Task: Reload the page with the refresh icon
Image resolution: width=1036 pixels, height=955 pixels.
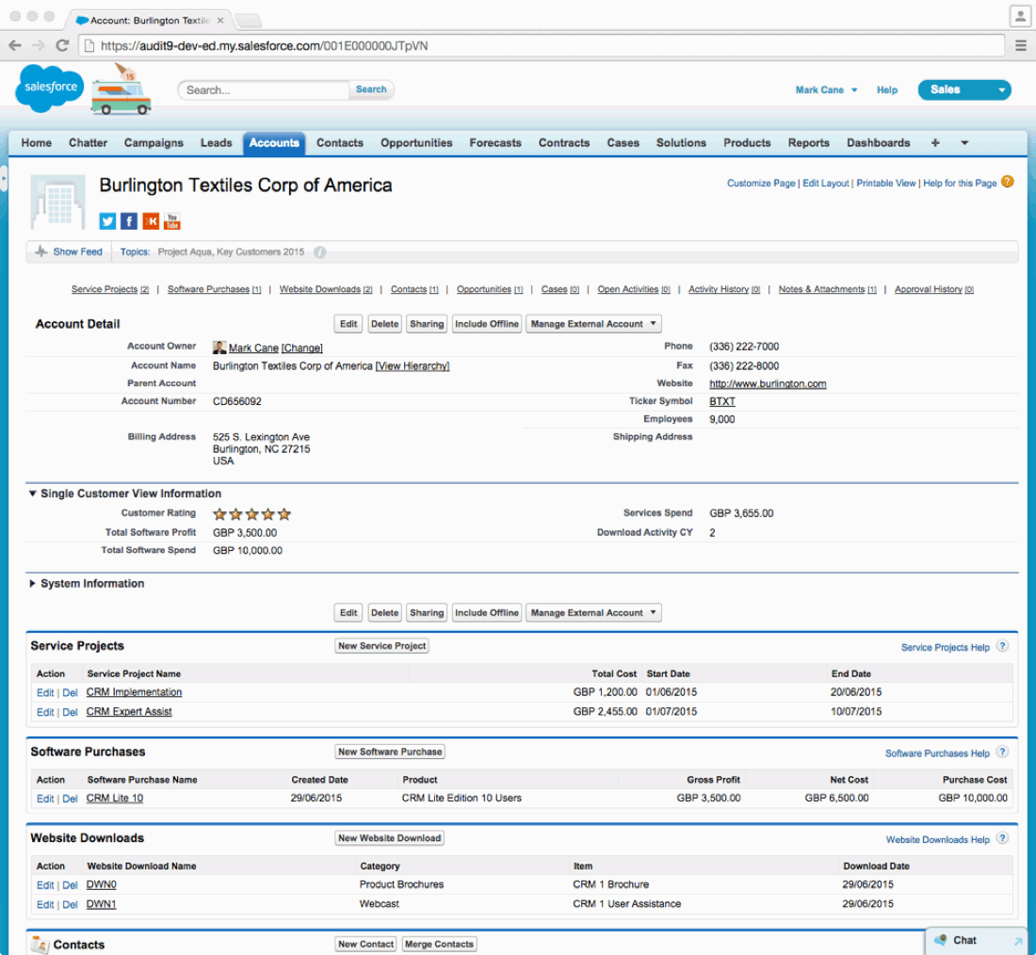Action: coord(63,45)
